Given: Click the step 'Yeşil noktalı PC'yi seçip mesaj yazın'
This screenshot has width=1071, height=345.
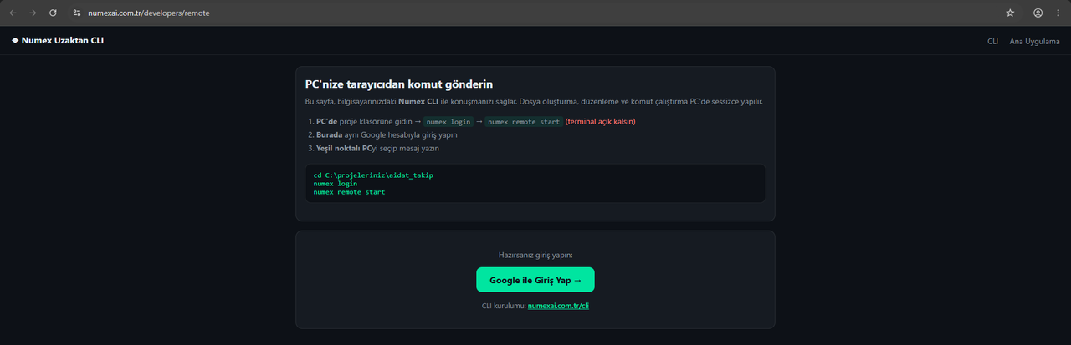Looking at the screenshot, I should pyautogui.click(x=377, y=148).
